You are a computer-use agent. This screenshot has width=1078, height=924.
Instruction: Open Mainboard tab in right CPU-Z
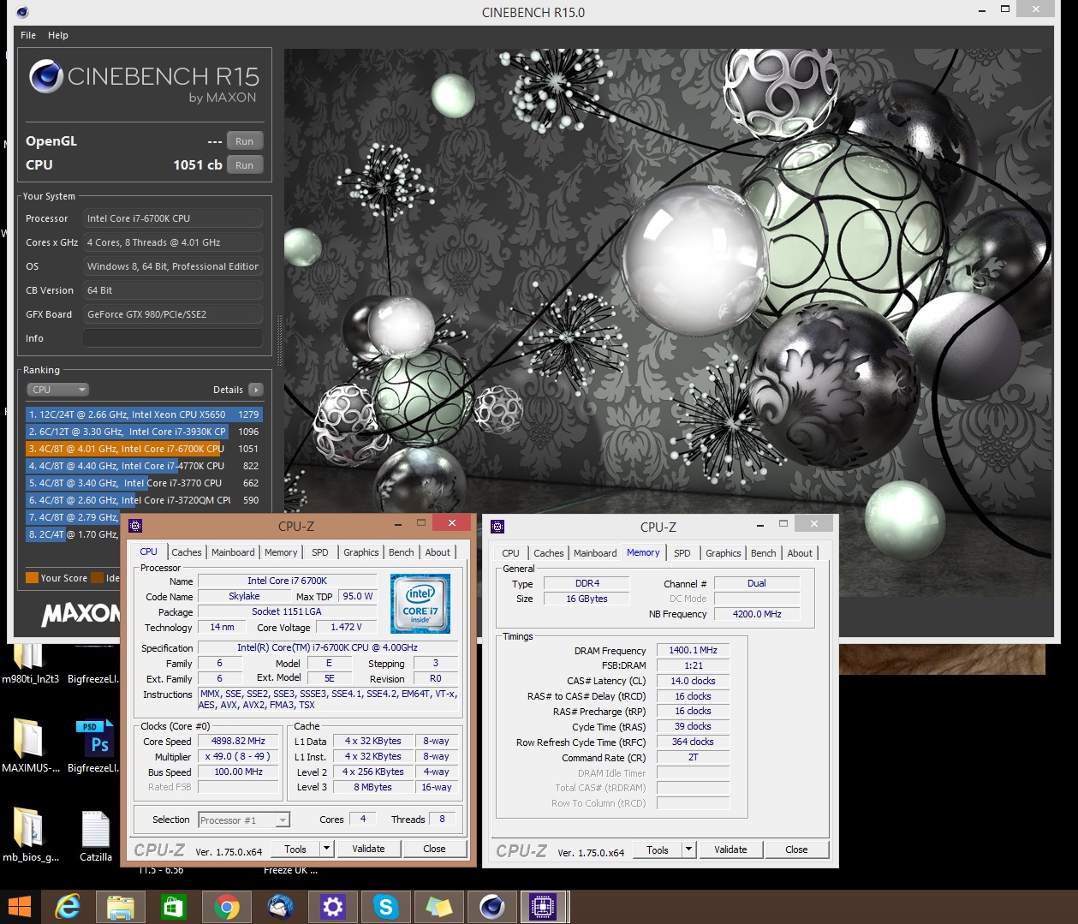coord(595,553)
